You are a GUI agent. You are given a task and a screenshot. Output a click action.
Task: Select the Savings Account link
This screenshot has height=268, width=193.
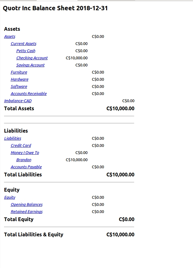coord(30,65)
